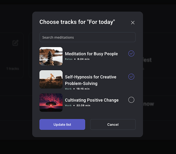Viewport: 176px width, 154px height.
Task: Click the Relax category tag
Action: click(x=69, y=59)
